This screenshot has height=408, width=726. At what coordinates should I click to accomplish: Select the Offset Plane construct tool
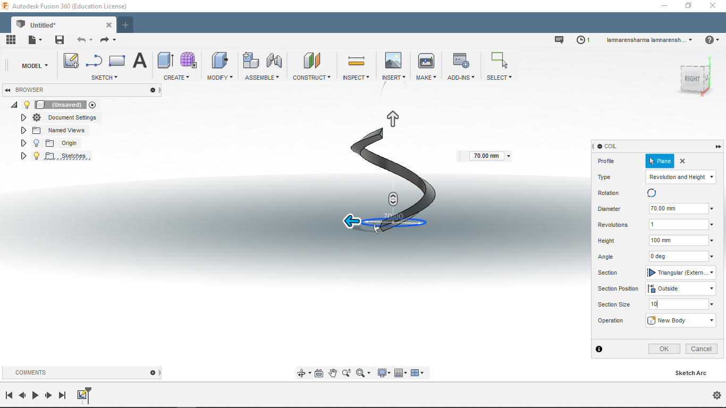[x=312, y=60]
